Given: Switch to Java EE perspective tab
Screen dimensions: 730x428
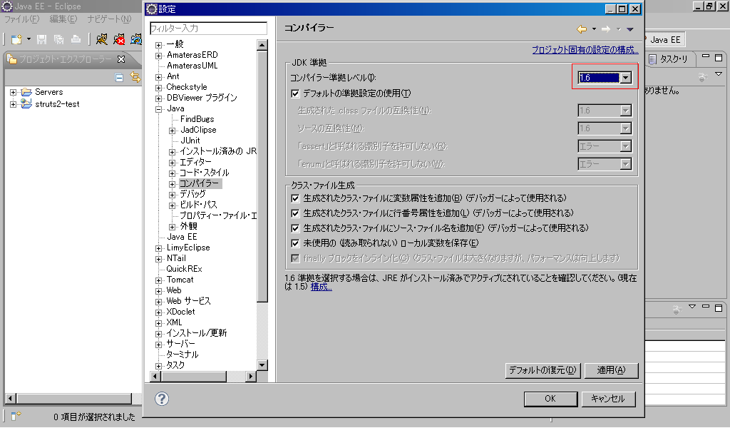Looking at the screenshot, I should (x=665, y=39).
